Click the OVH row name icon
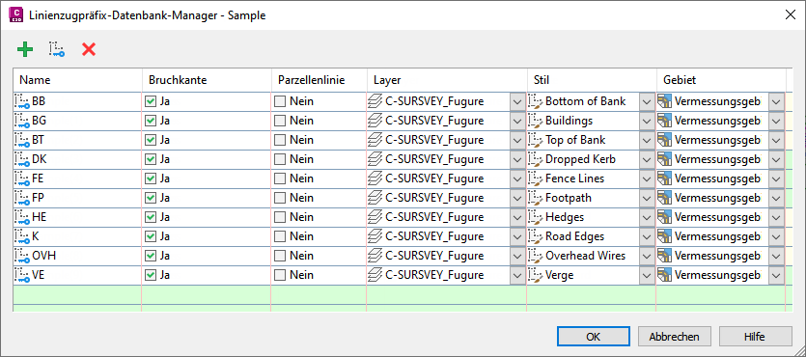Image resolution: width=806 pixels, height=357 pixels. tap(22, 256)
